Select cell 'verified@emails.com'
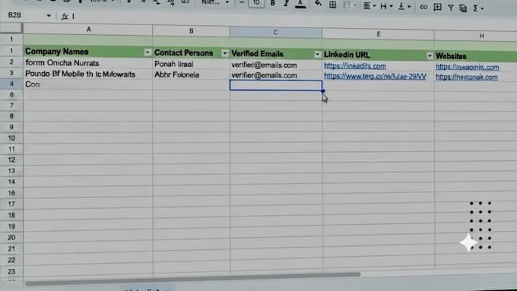This screenshot has height=291, width=517. (x=276, y=65)
